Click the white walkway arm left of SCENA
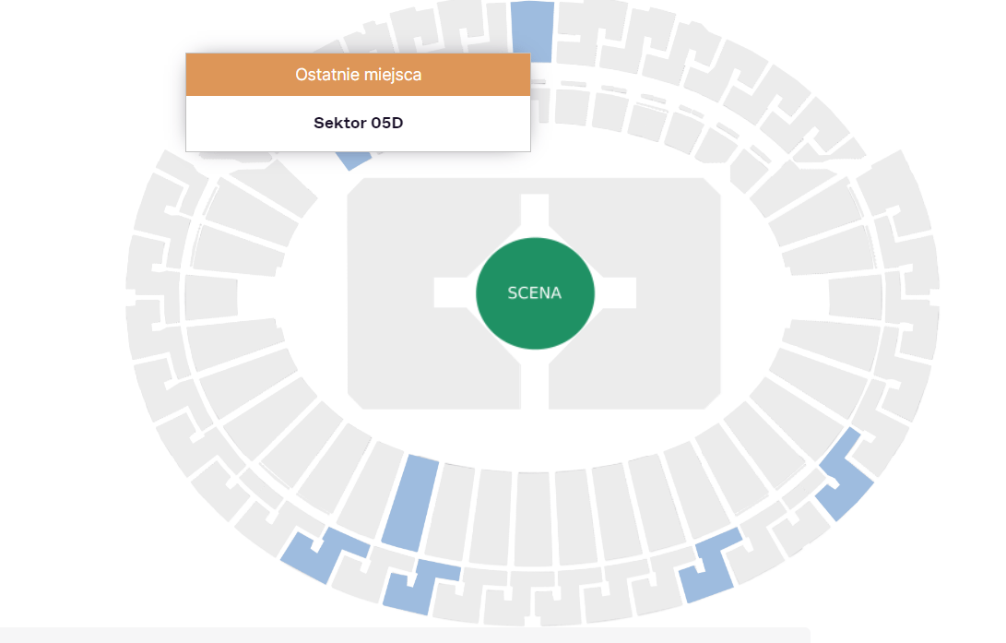Screen dimensions: 1006x643 tap(455, 293)
